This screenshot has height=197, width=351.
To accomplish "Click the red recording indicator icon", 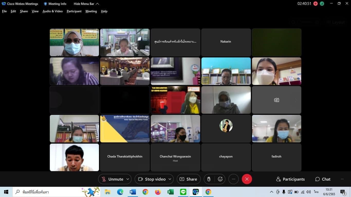I will click(x=316, y=4).
